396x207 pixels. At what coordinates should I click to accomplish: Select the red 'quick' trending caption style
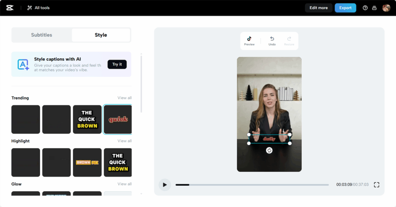118,119
